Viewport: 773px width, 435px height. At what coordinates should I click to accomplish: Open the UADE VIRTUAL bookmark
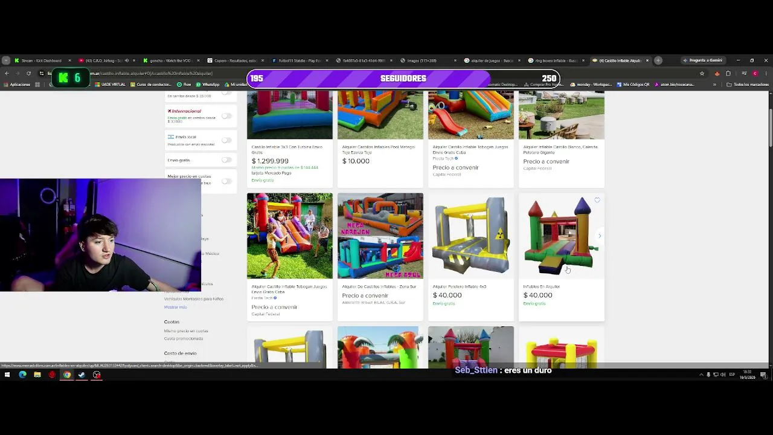coord(111,85)
